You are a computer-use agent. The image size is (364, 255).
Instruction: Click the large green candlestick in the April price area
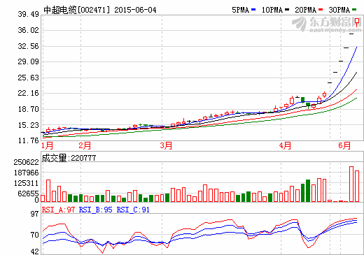302,100
